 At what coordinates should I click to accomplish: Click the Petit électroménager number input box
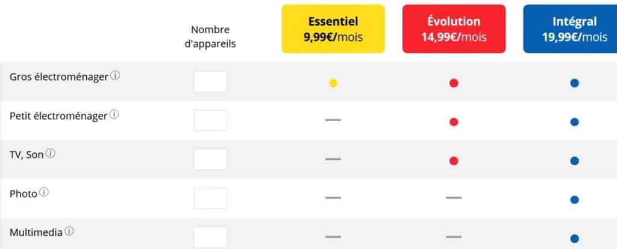tap(210, 121)
